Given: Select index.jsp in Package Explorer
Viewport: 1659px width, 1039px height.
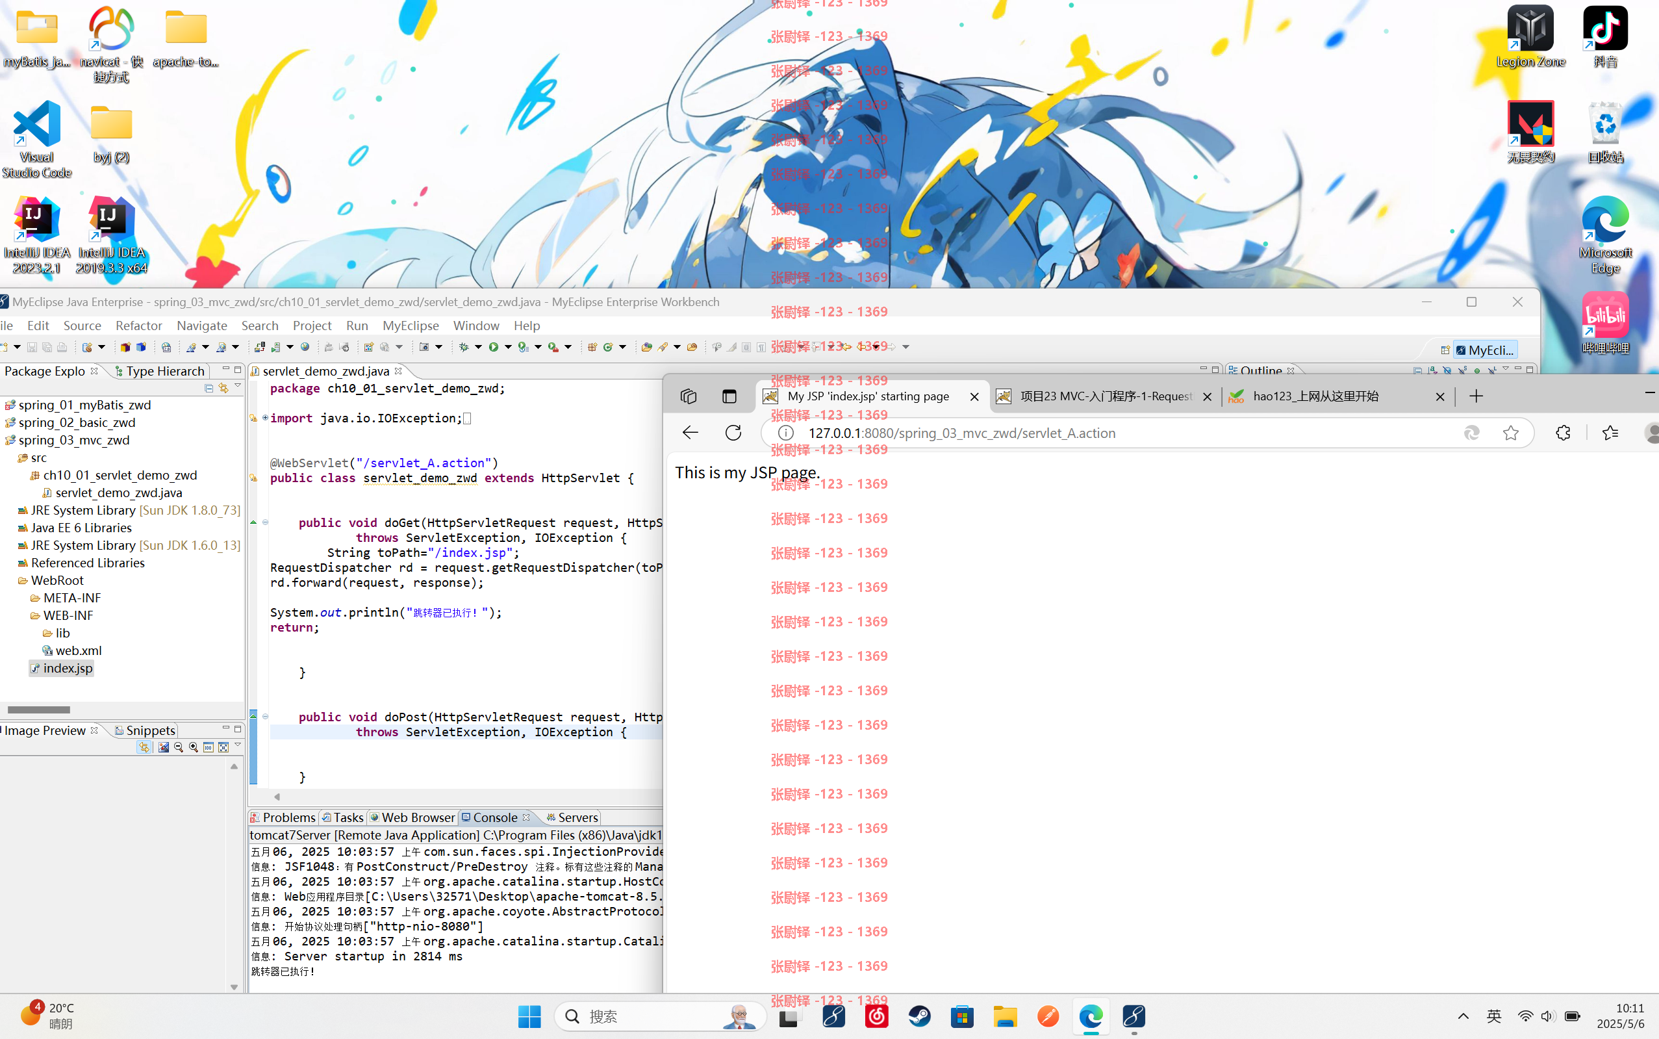Looking at the screenshot, I should (x=61, y=668).
